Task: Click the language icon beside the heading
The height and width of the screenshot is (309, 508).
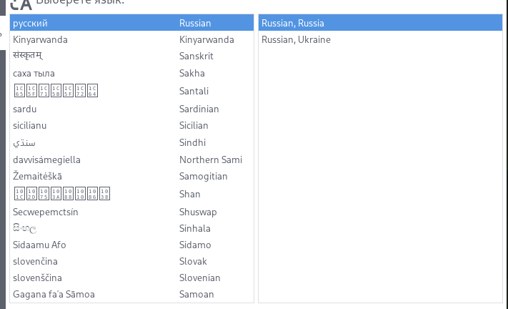Action: [x=21, y=4]
